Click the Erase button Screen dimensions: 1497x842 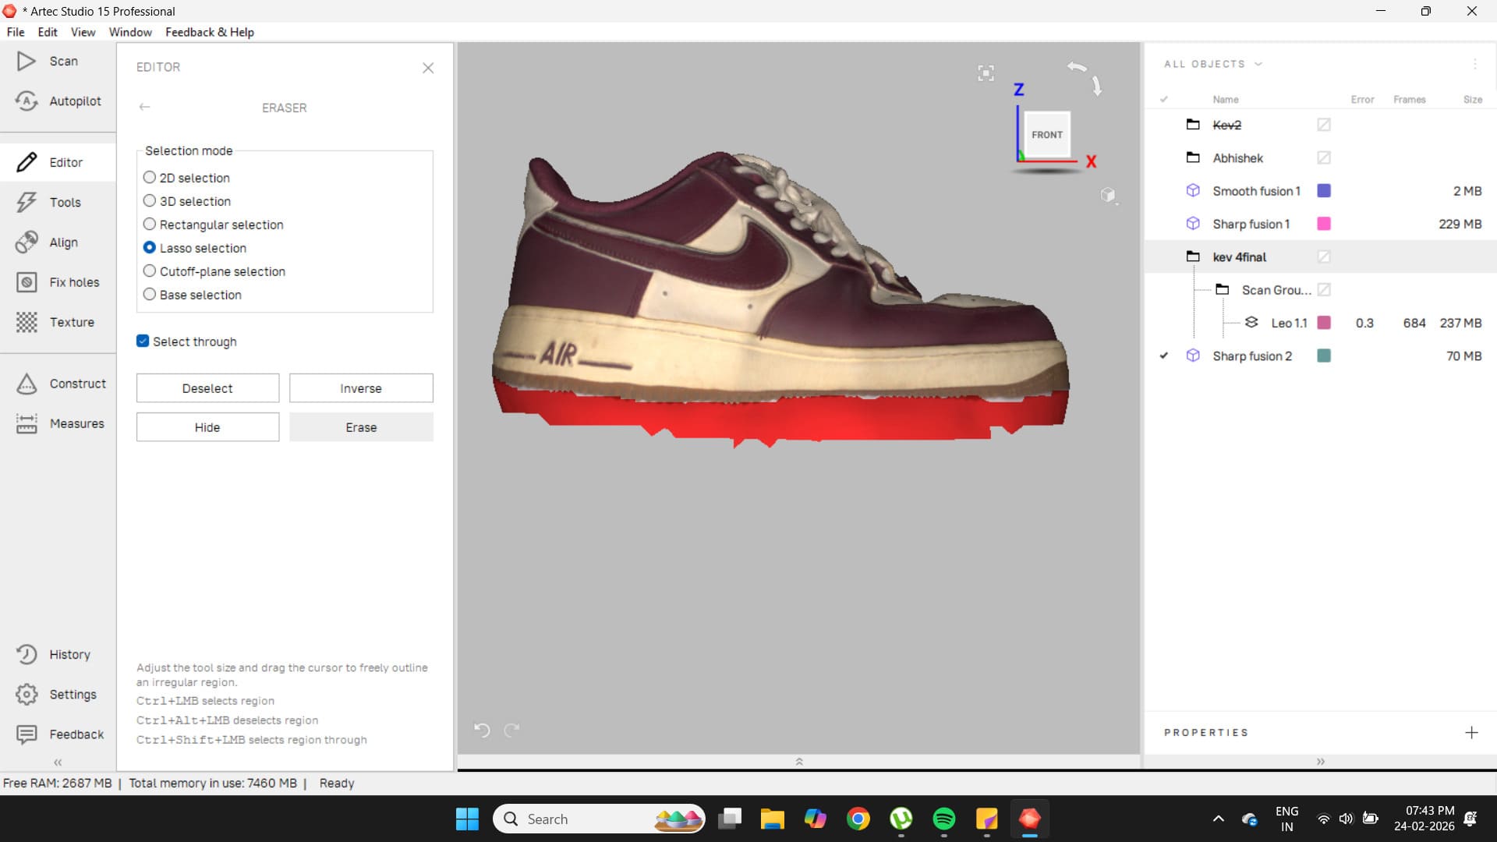point(361,427)
